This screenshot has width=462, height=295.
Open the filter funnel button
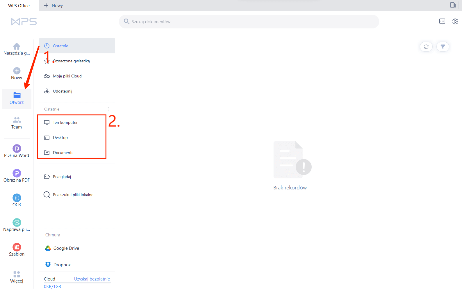click(443, 47)
